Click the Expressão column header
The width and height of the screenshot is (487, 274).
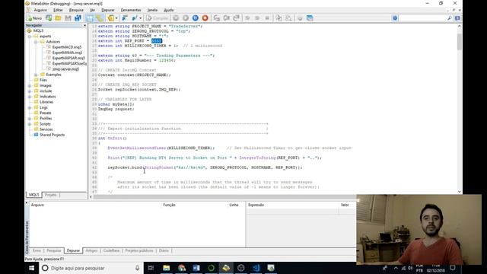point(256,205)
